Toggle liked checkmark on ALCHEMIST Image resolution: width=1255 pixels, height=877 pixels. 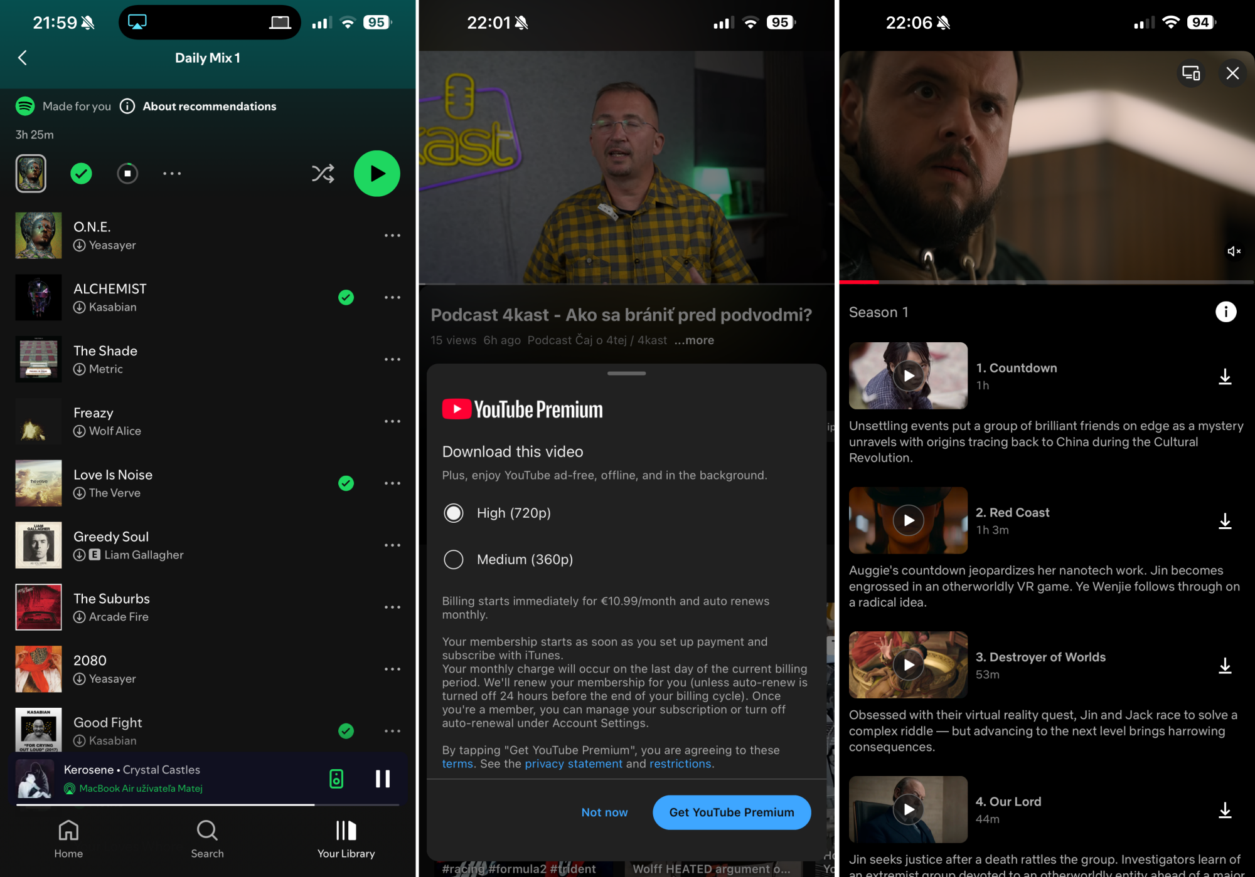pos(346,297)
